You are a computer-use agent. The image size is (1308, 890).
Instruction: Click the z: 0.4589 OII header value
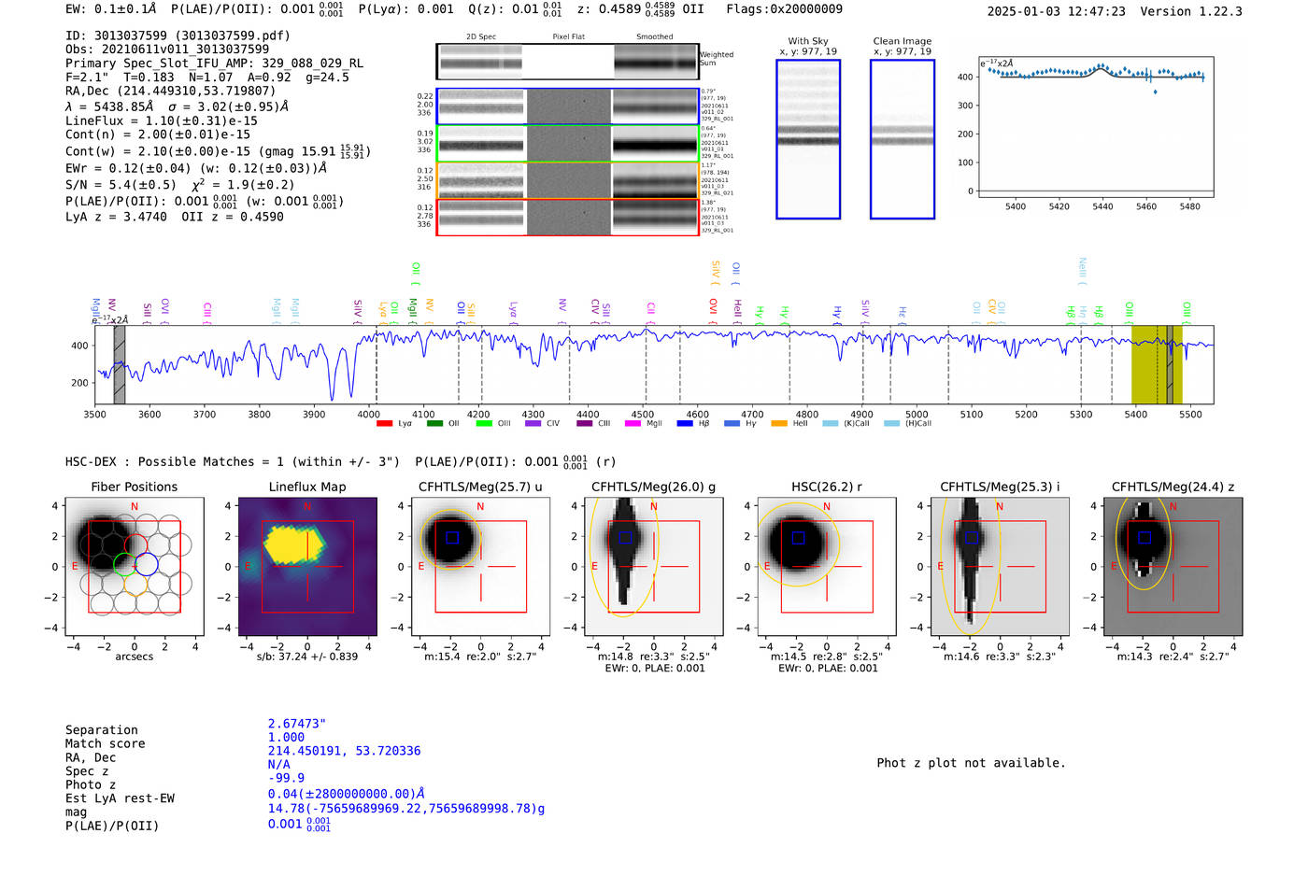[641, 9]
